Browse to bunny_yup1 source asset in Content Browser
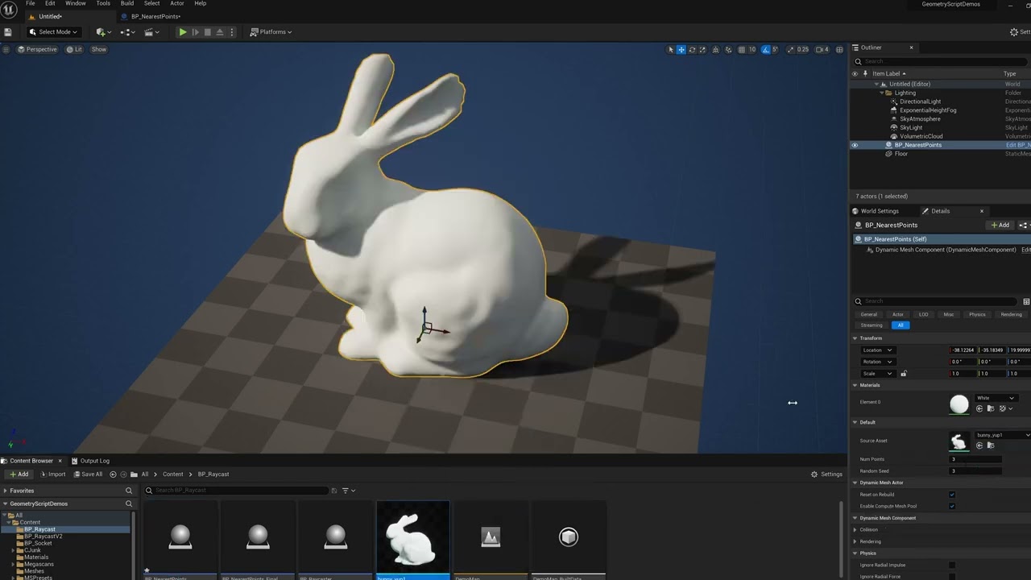The height and width of the screenshot is (580, 1031). pos(991,445)
